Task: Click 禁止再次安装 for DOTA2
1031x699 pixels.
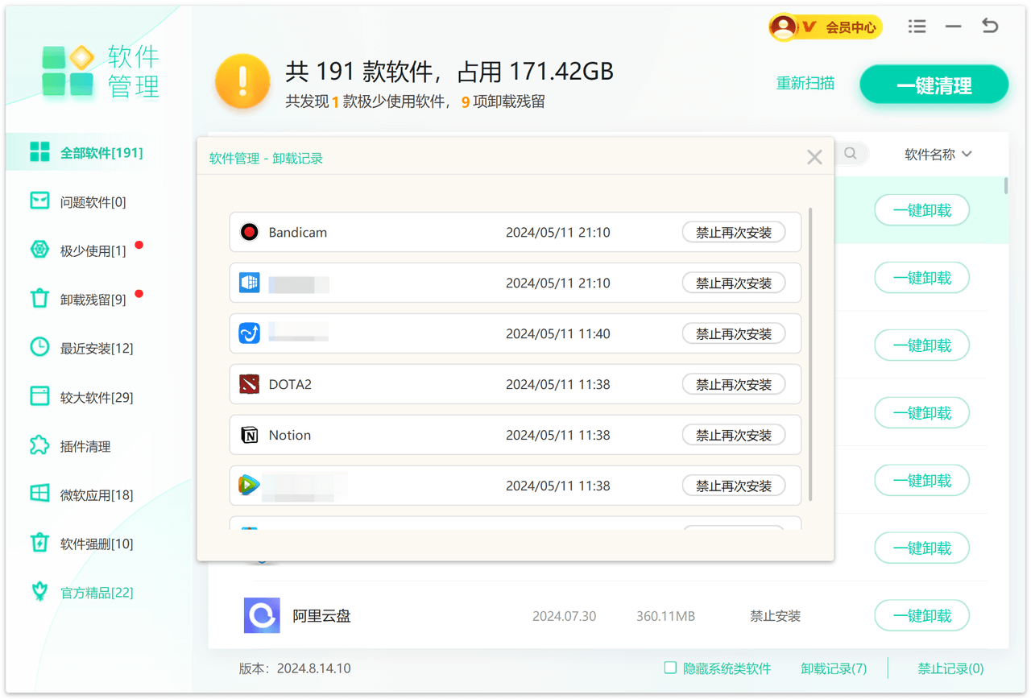Action: pos(733,384)
